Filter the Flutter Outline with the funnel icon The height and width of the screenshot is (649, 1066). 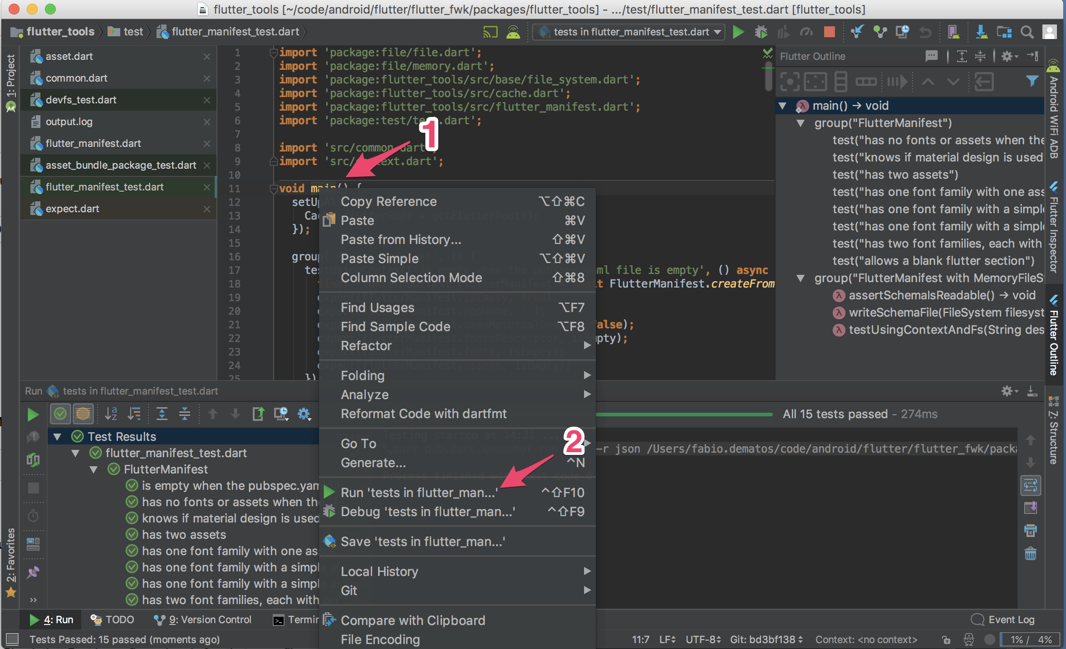coord(1032,81)
